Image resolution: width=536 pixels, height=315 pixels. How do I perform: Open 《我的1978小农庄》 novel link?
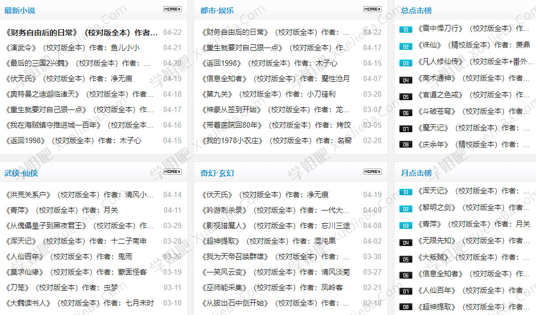[x=276, y=140]
